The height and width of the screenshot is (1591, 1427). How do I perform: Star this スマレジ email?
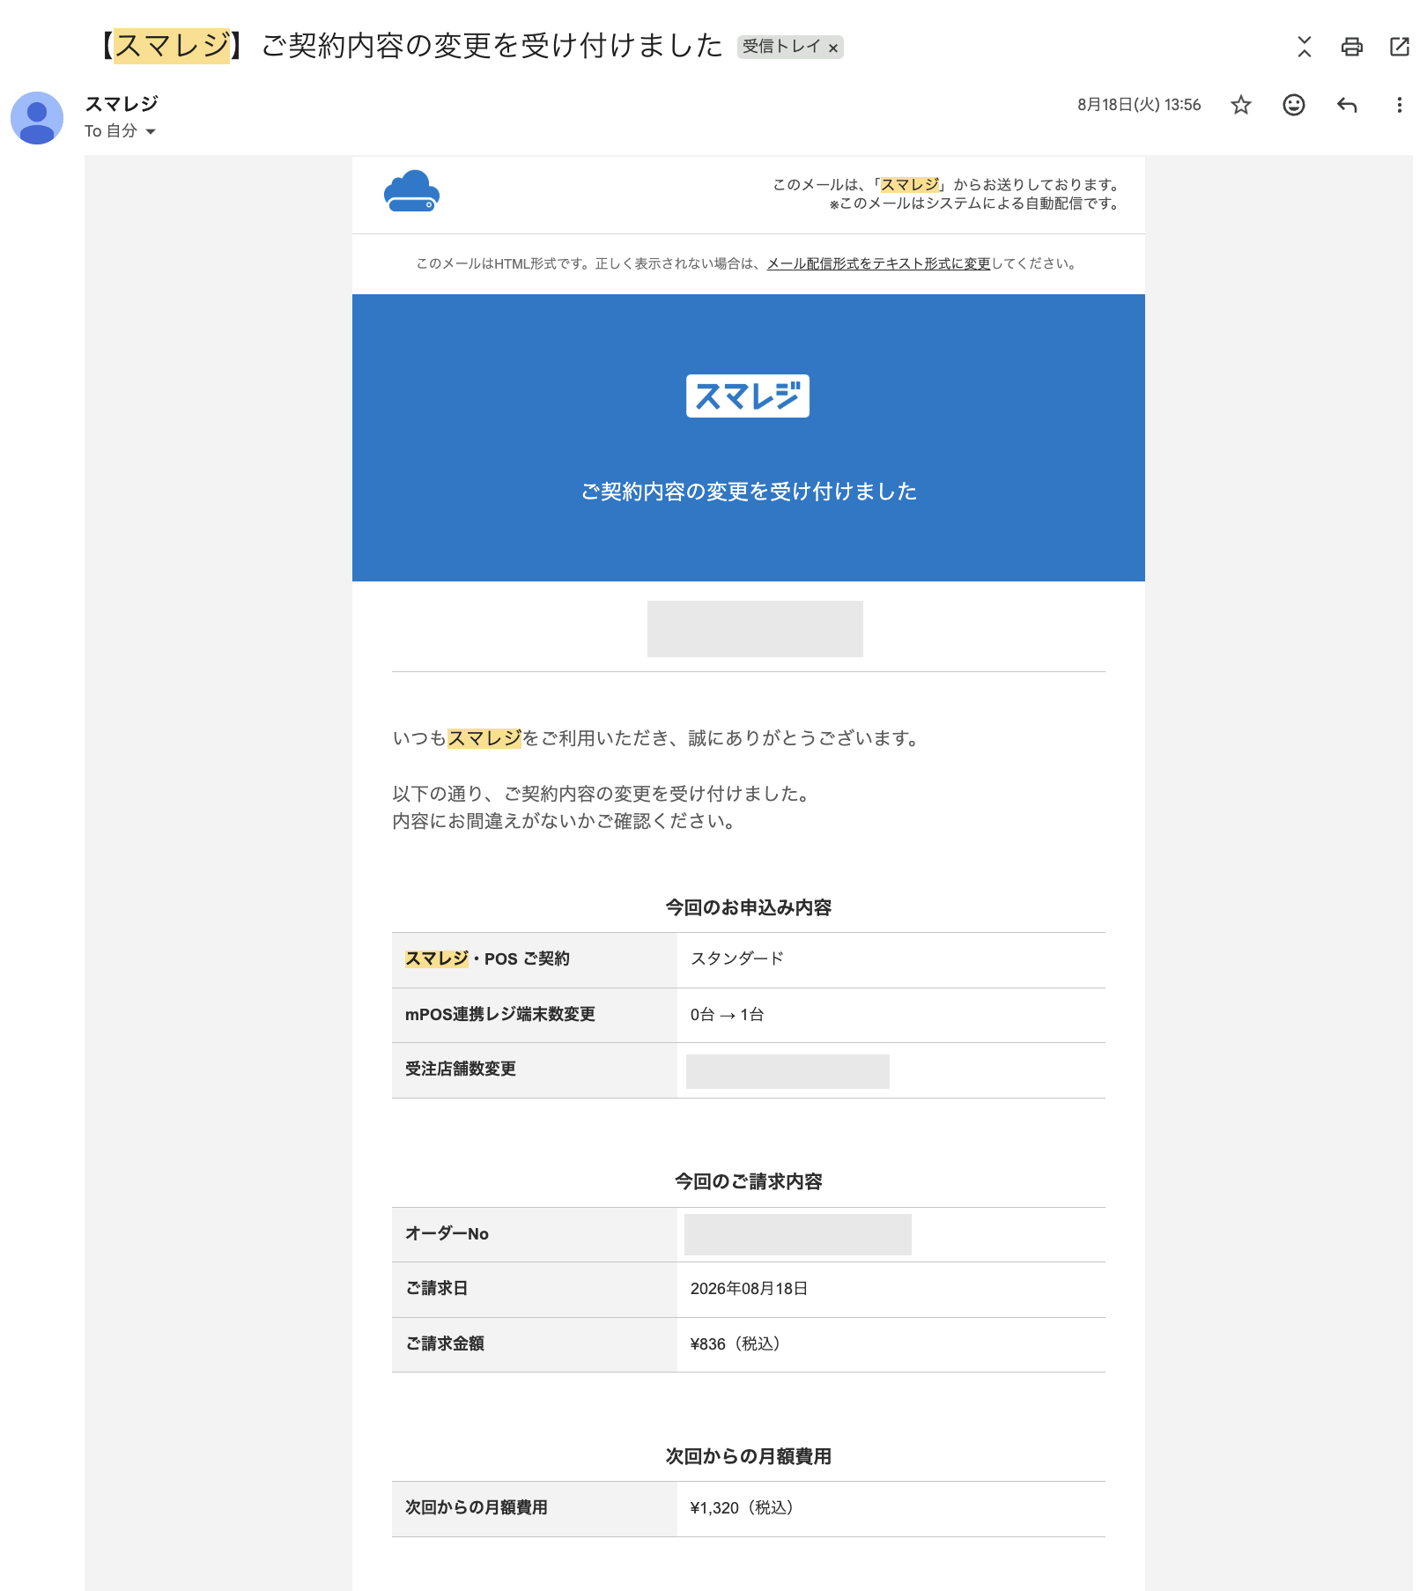(1241, 105)
